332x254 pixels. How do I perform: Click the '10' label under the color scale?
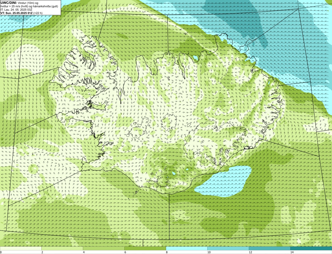[x=209, y=252]
